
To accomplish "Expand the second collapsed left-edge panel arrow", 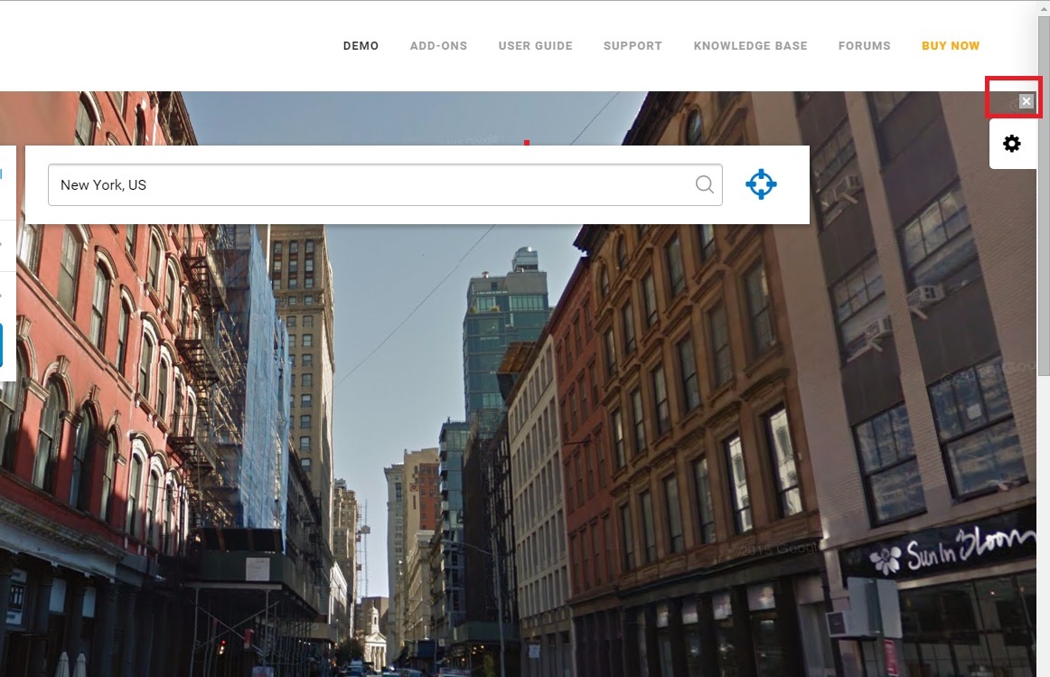I will point(3,294).
